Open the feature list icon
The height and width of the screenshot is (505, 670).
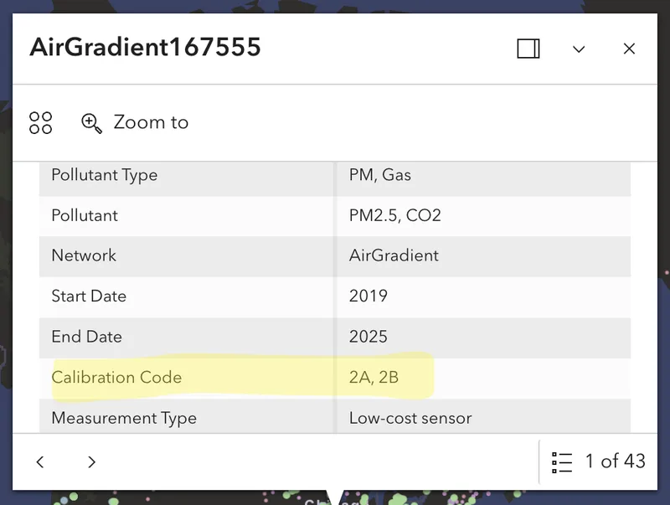[x=562, y=461]
